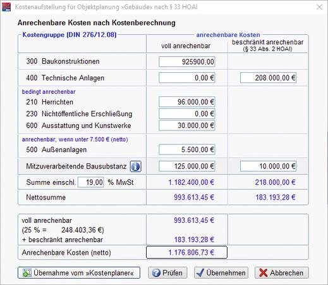Edit the 300 Baukonstruktionen amount field

(x=187, y=61)
